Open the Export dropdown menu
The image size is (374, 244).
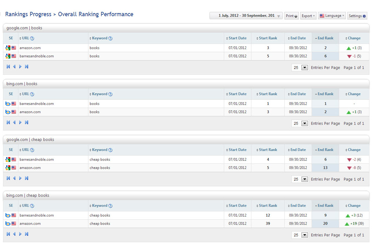point(308,16)
